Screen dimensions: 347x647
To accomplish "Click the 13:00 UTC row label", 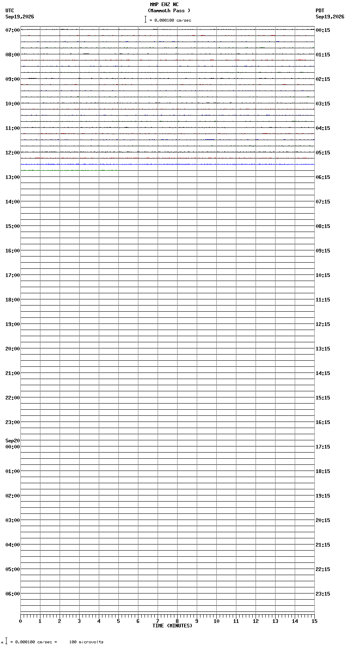I will [13, 177].
